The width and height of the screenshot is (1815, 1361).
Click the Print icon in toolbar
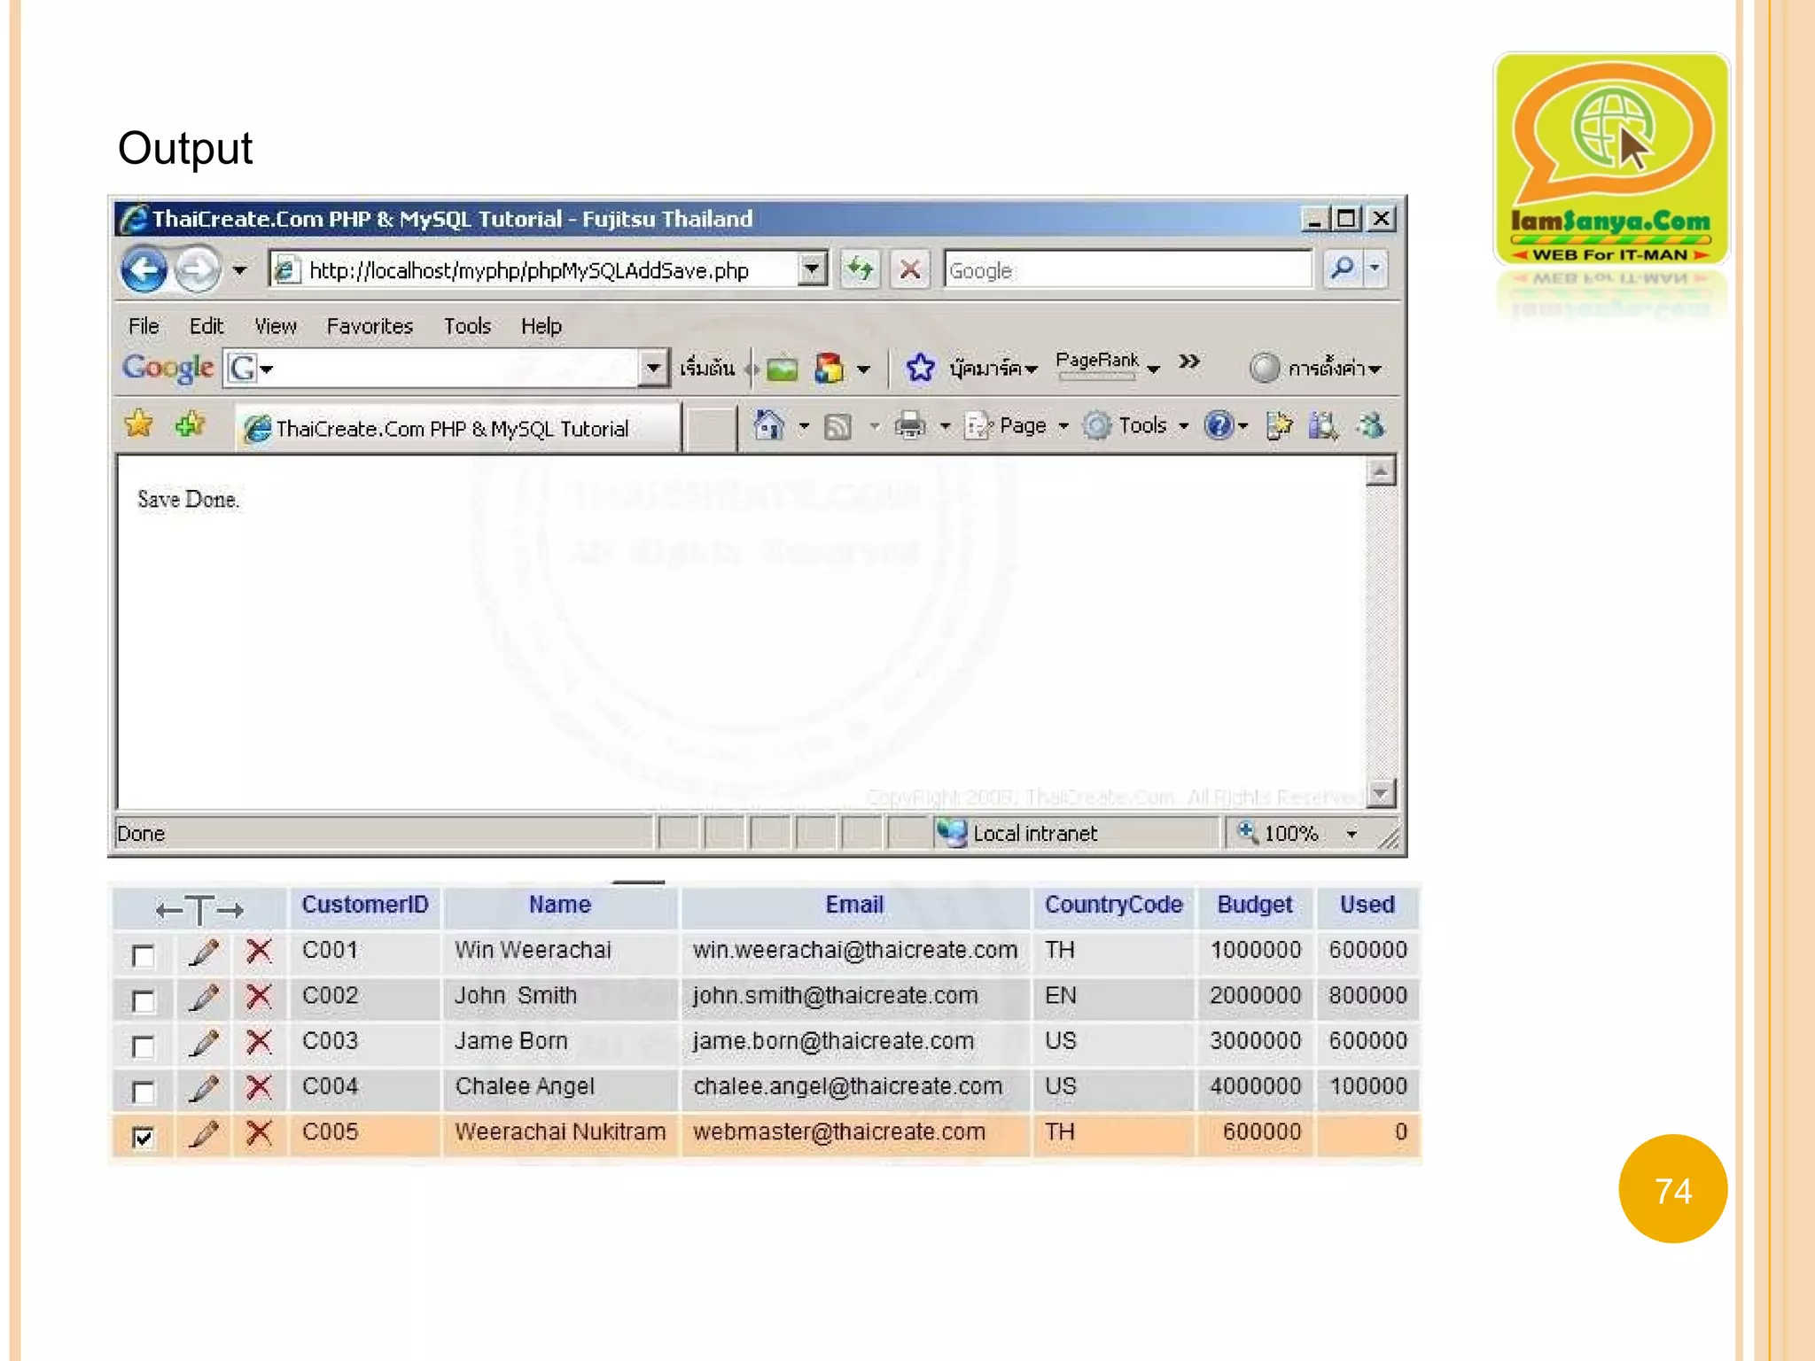[909, 426]
